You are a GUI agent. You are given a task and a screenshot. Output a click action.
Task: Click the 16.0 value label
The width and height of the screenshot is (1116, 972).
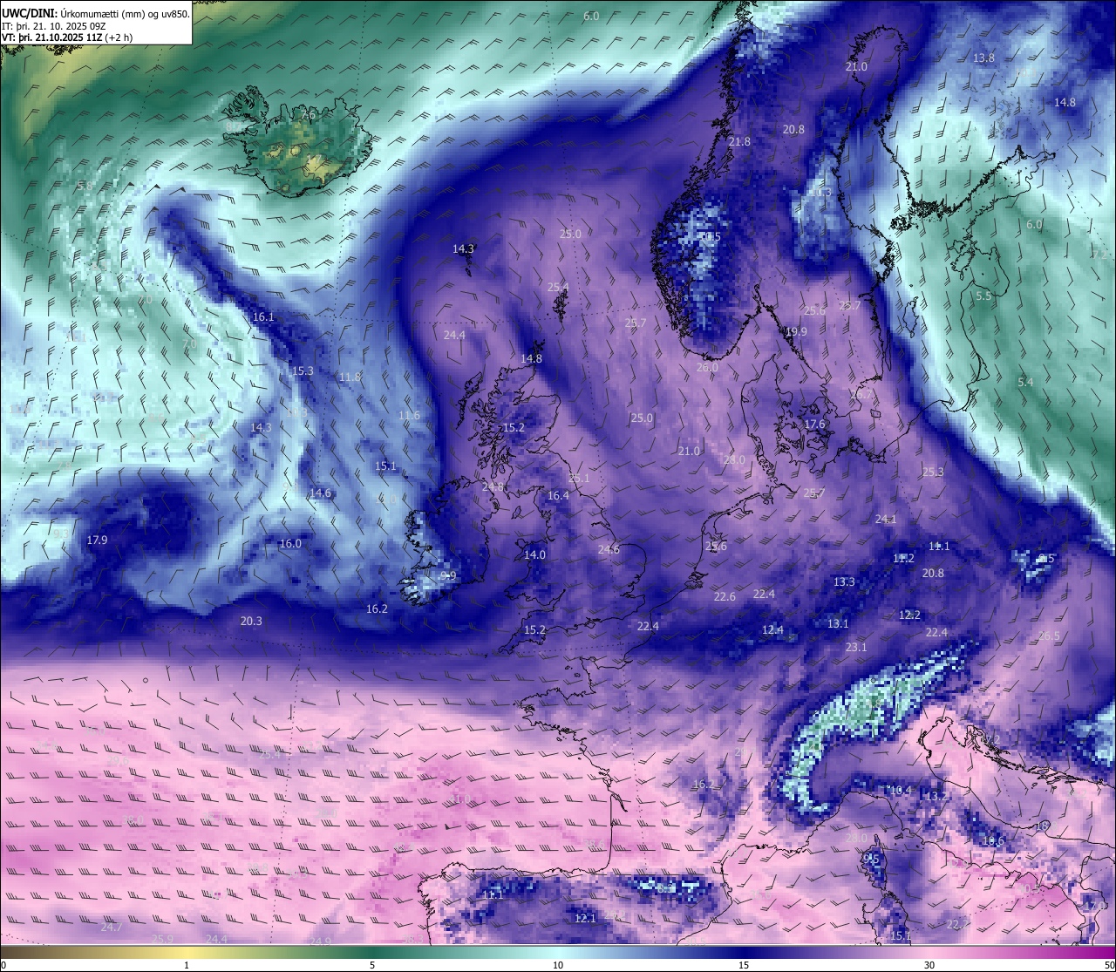point(289,543)
